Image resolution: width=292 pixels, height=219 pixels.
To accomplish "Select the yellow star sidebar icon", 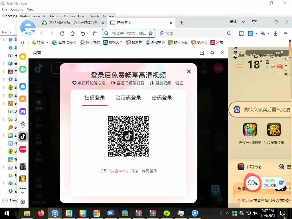I will pos(23,57).
